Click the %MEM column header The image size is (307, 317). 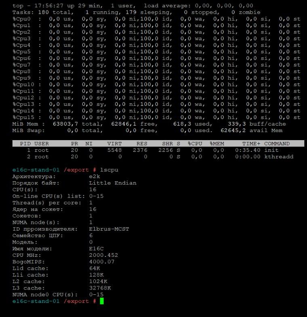pos(217,144)
